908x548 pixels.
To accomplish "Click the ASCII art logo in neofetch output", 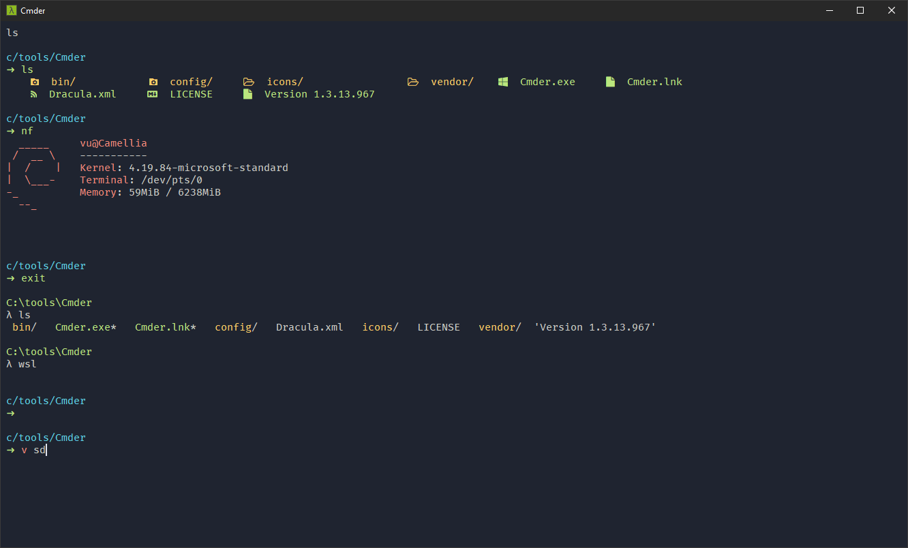I will (x=35, y=177).
